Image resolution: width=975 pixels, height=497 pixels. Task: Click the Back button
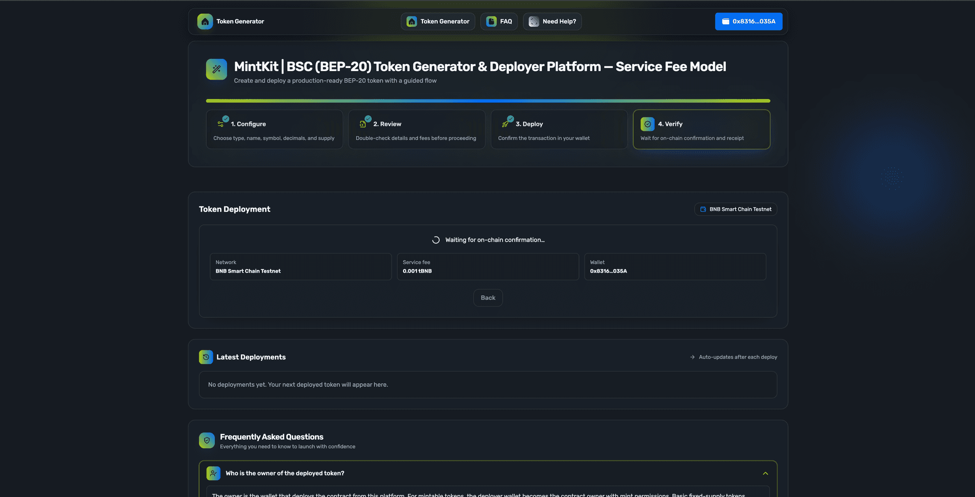(487, 298)
